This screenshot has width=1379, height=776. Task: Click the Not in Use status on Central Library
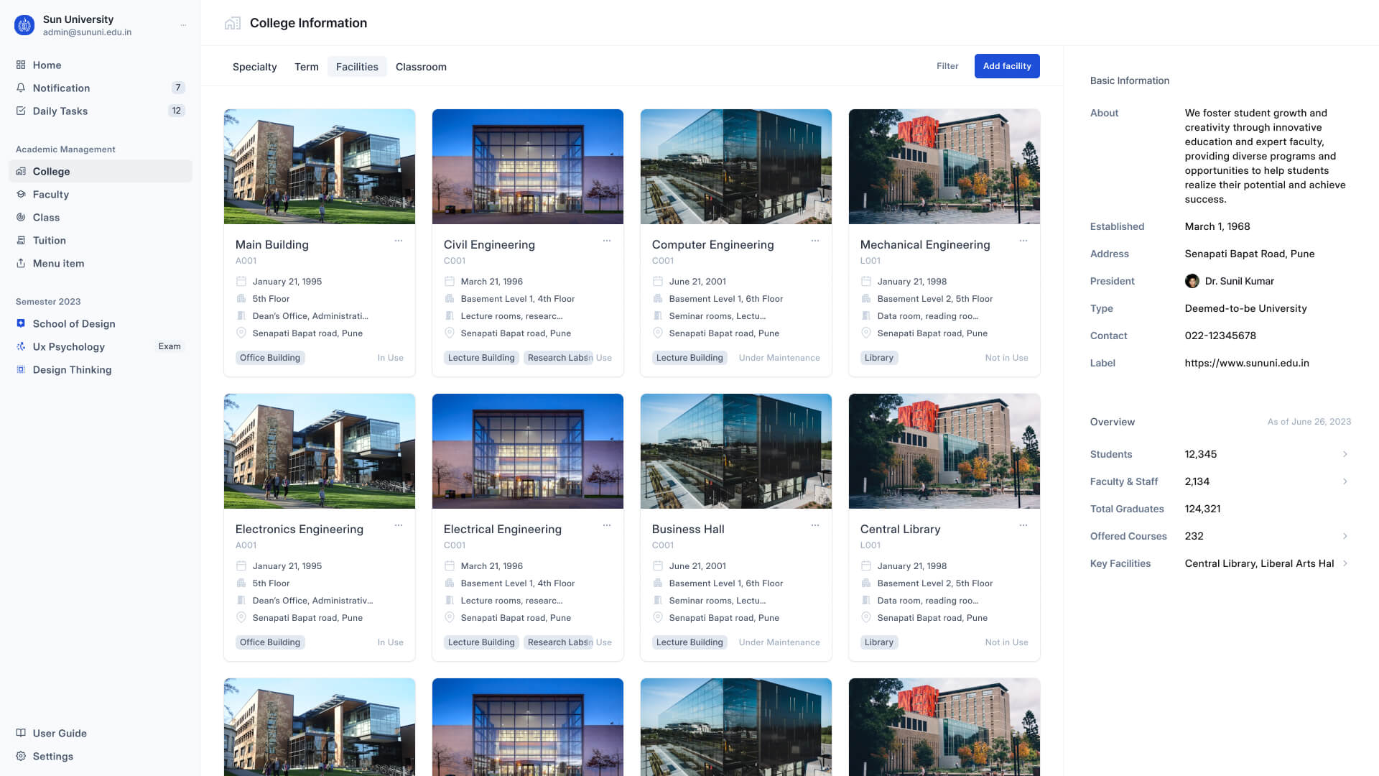1006,642
